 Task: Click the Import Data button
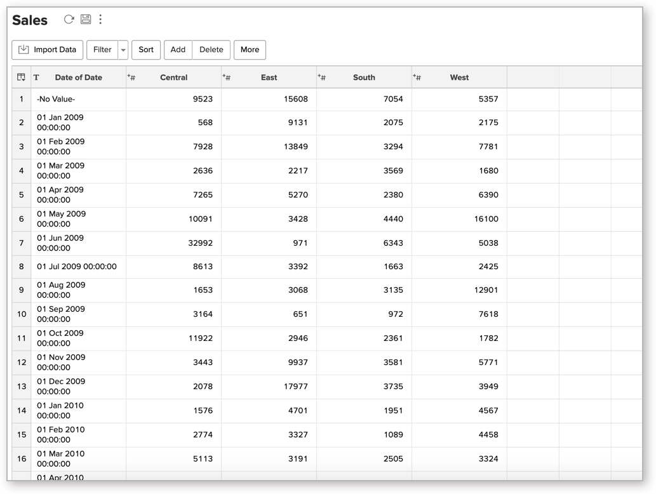[47, 50]
